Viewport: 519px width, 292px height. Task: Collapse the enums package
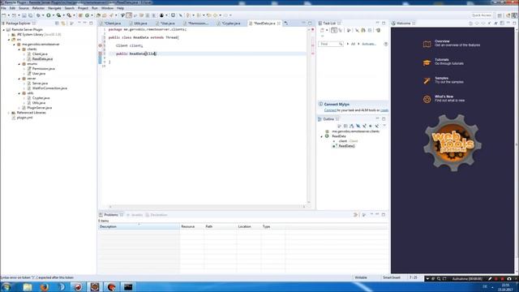click(19, 64)
